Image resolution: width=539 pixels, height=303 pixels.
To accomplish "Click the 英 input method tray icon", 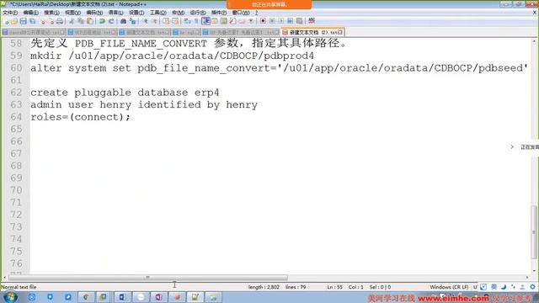I will tap(494, 287).
